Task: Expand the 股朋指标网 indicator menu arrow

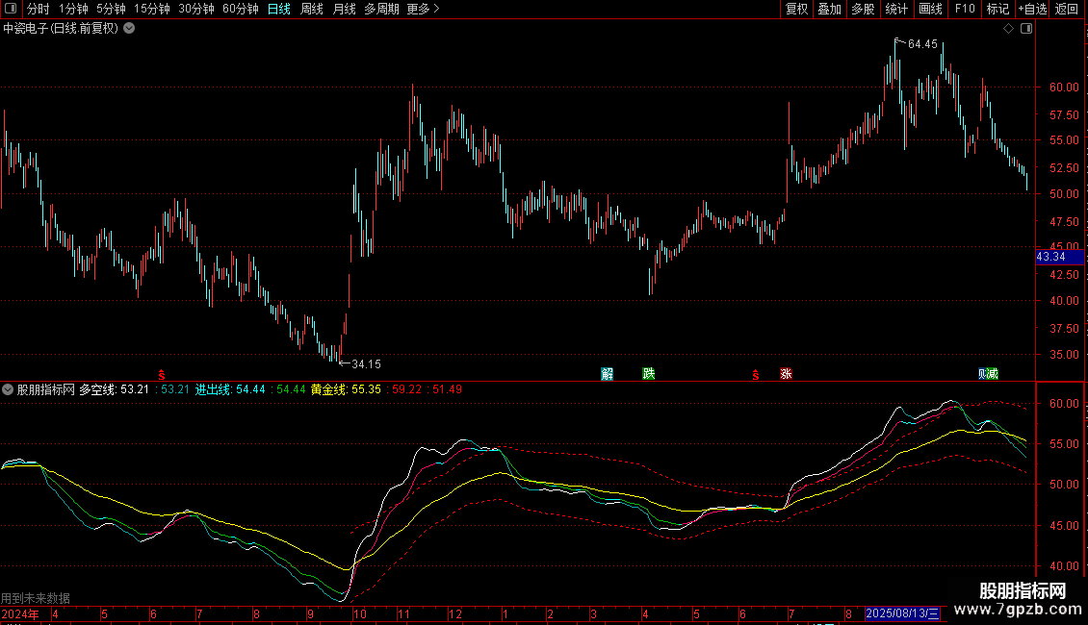Action: pyautogui.click(x=8, y=389)
